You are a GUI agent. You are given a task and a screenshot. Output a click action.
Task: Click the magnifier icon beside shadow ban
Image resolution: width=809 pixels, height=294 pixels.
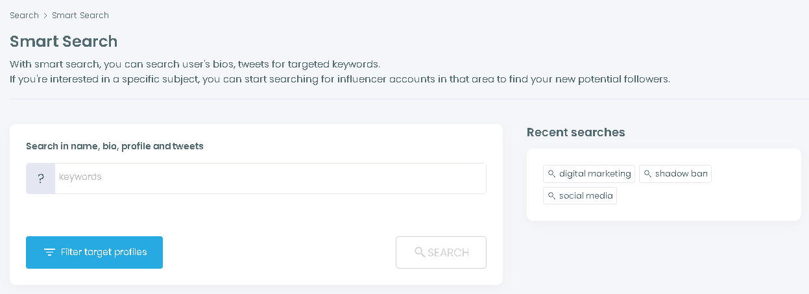(648, 174)
